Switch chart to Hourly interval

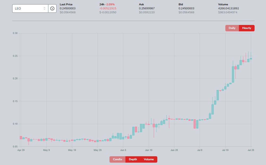click(247, 28)
